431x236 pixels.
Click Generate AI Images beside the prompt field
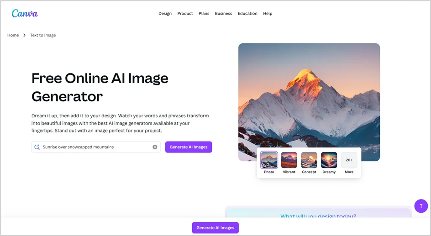189,147
